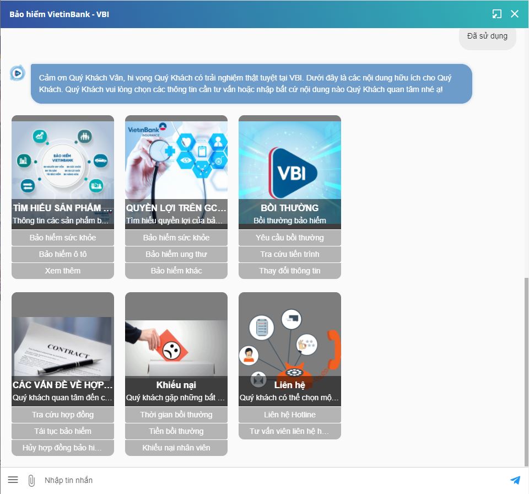Select Khiếu nại nhân viên button
This screenshot has height=494, width=529.
click(x=176, y=448)
